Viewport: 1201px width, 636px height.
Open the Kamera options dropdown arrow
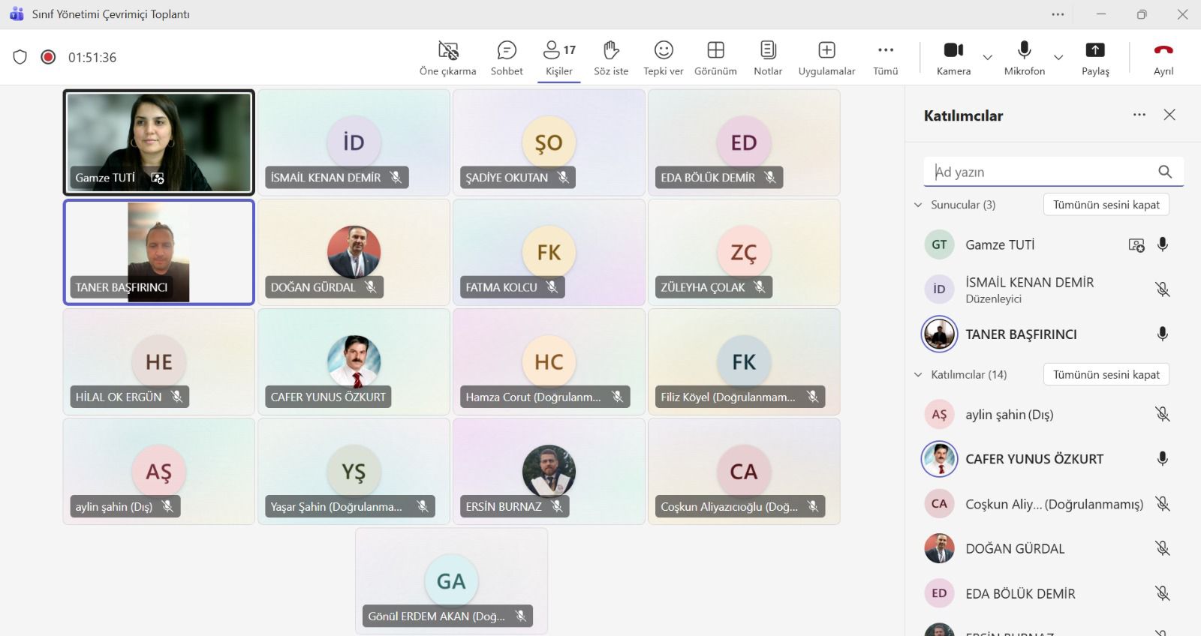pos(988,57)
